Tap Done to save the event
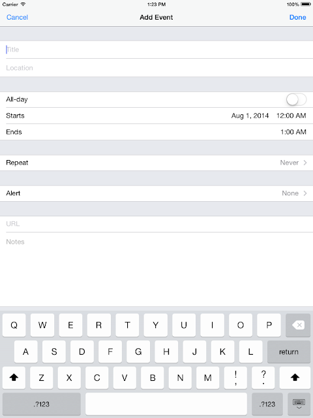Viewport: 313px width, 418px height. 297,18
